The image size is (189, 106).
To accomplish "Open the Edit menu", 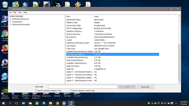I will tap(15, 12).
